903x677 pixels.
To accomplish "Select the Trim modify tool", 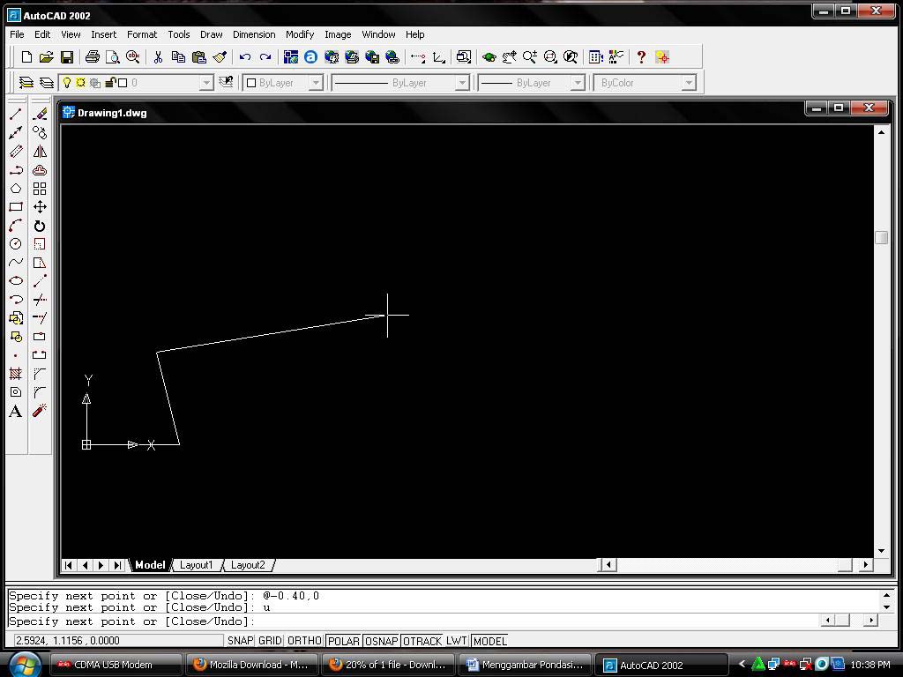I will (40, 300).
